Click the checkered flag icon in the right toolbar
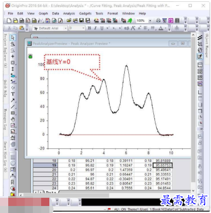 click(x=200, y=37)
